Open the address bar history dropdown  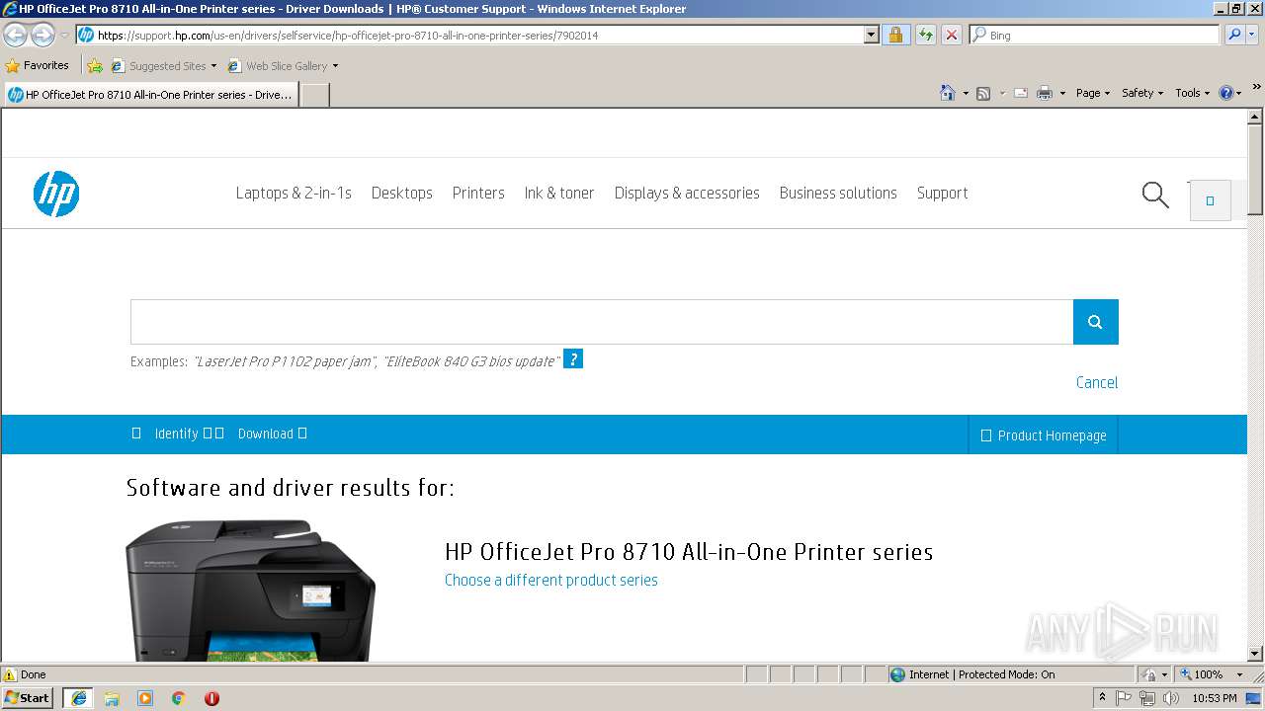click(x=871, y=35)
